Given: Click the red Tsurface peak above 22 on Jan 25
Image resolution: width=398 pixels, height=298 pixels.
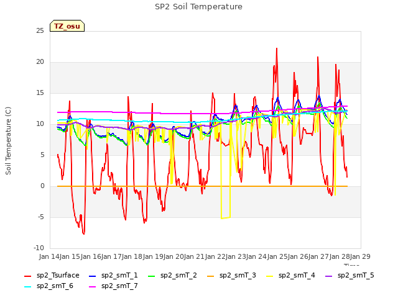Looking at the screenshot, I should click(277, 48).
